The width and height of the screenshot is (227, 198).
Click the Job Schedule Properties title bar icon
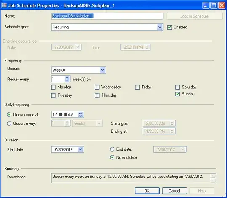pos(4,5)
